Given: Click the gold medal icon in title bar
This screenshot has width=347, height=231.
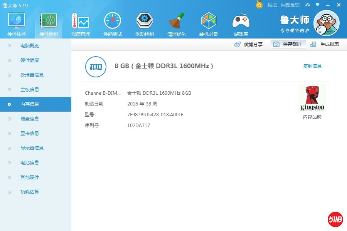Looking at the screenshot, I should 259,5.
